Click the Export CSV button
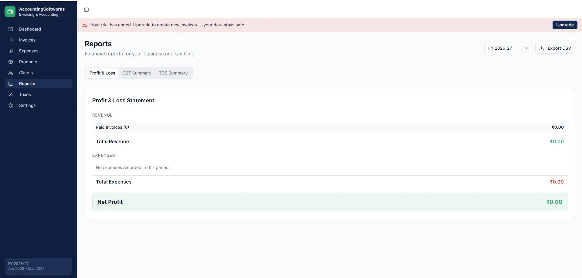582x278 pixels. coord(555,48)
